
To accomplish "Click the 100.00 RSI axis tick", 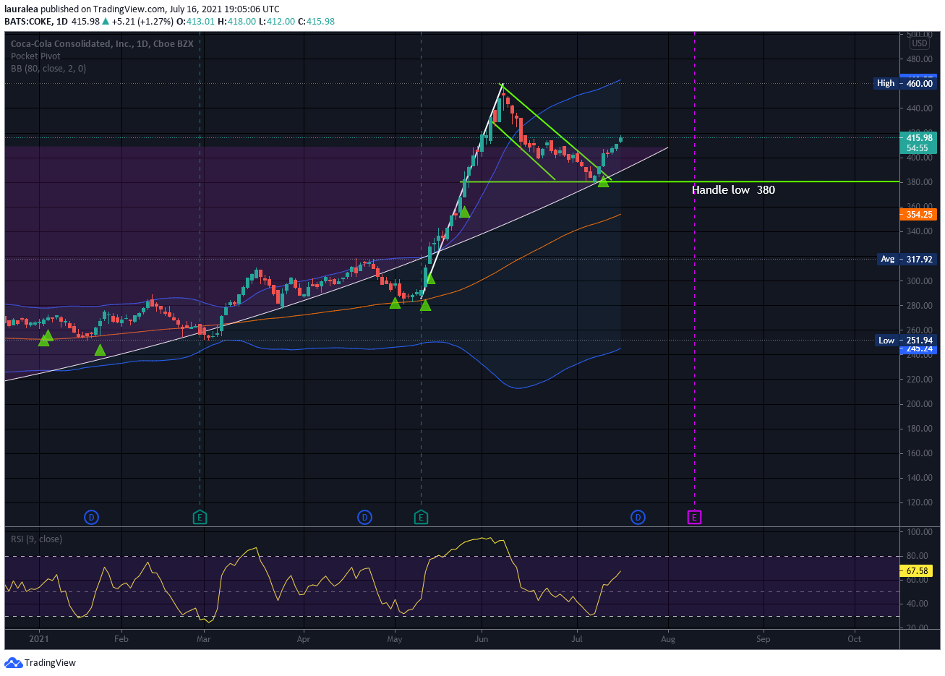I will tap(920, 532).
